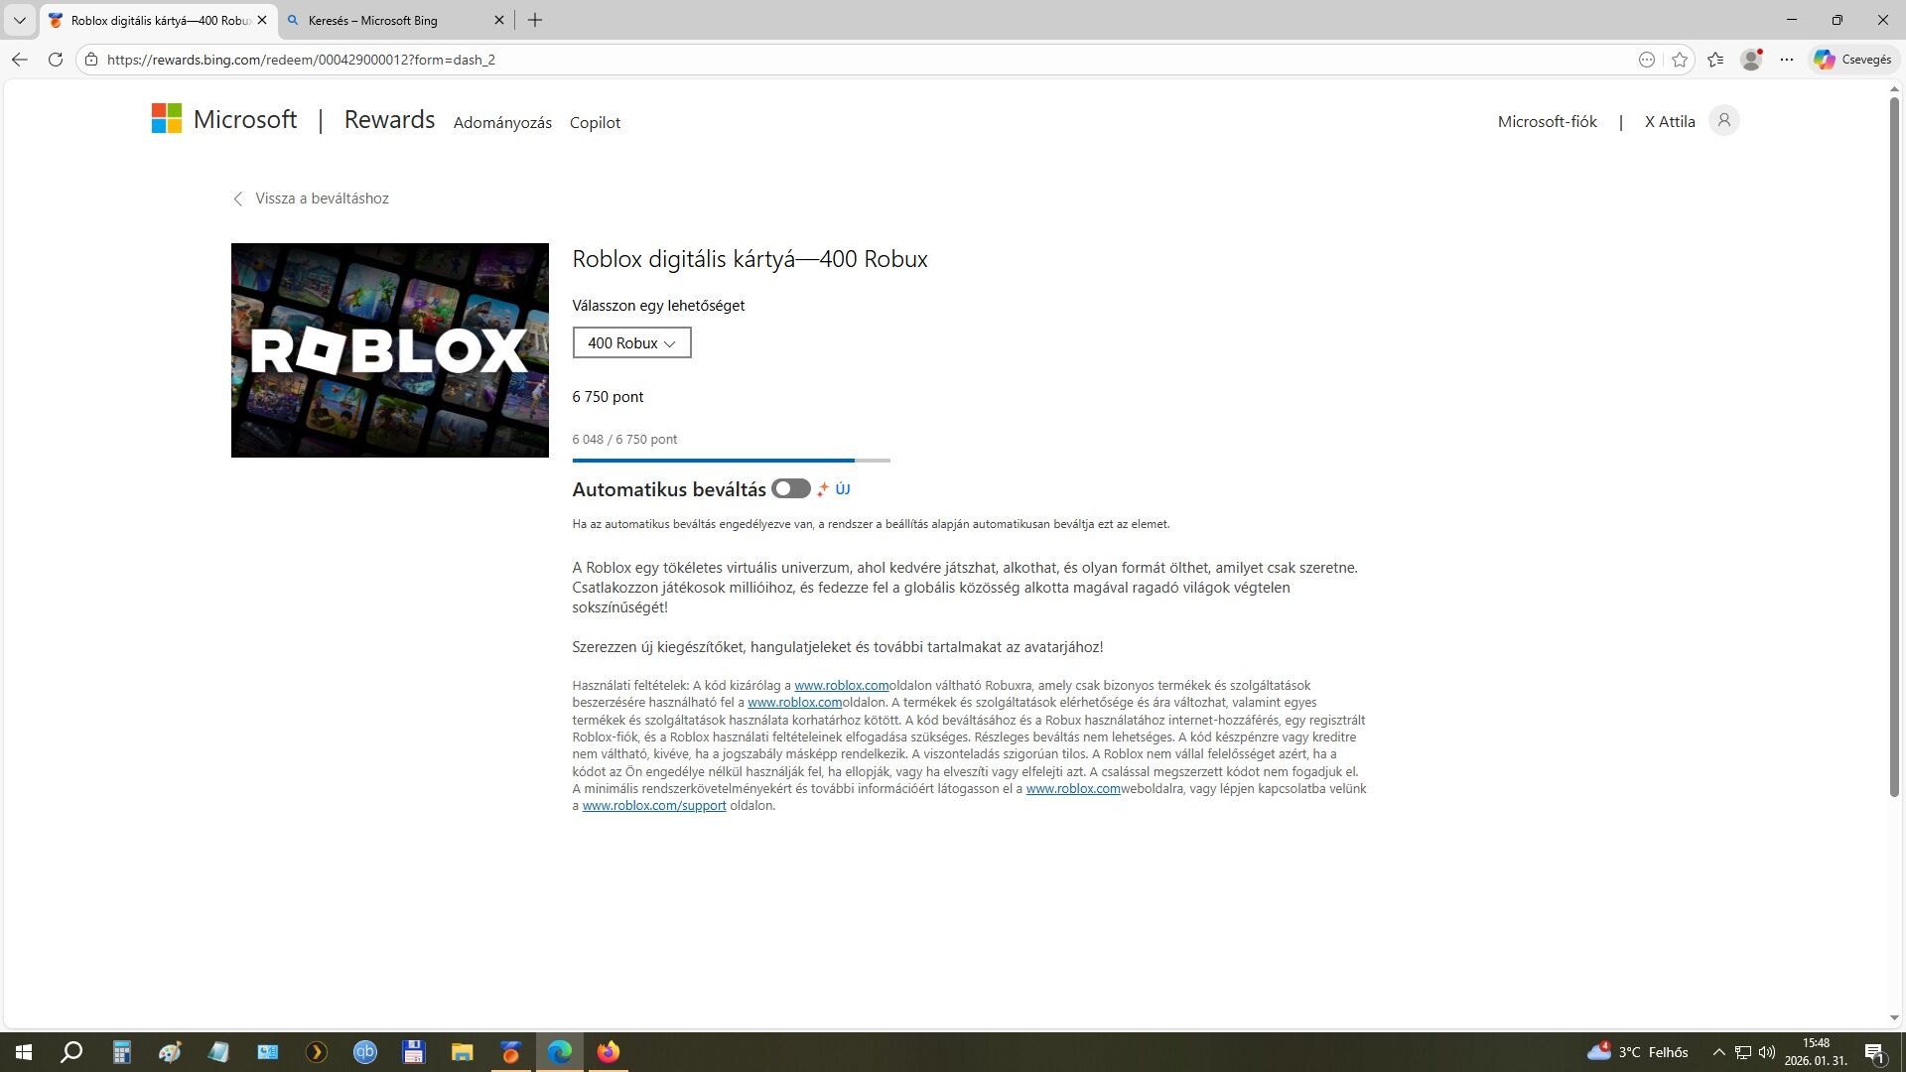Screen dimensions: 1906x1072
Task: Open the Adományozás menu item
Action: [x=502, y=123]
